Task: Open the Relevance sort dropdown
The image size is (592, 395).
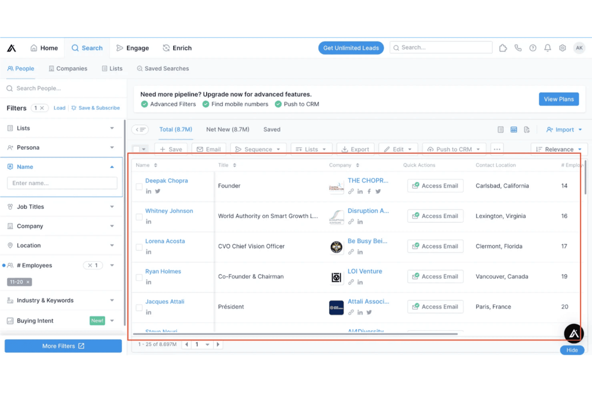Action: pos(559,149)
